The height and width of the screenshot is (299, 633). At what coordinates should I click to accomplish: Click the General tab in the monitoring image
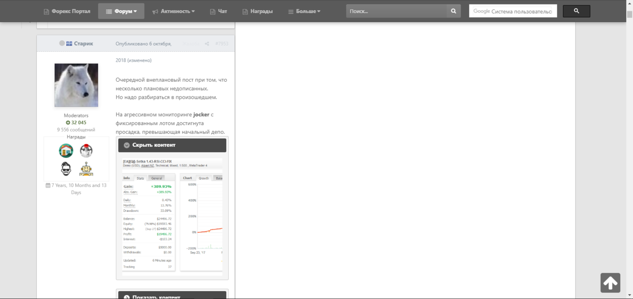157,178
